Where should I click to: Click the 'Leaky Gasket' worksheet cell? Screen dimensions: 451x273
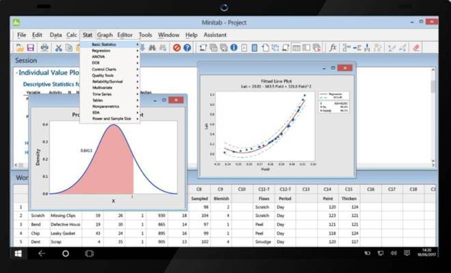coord(65,233)
